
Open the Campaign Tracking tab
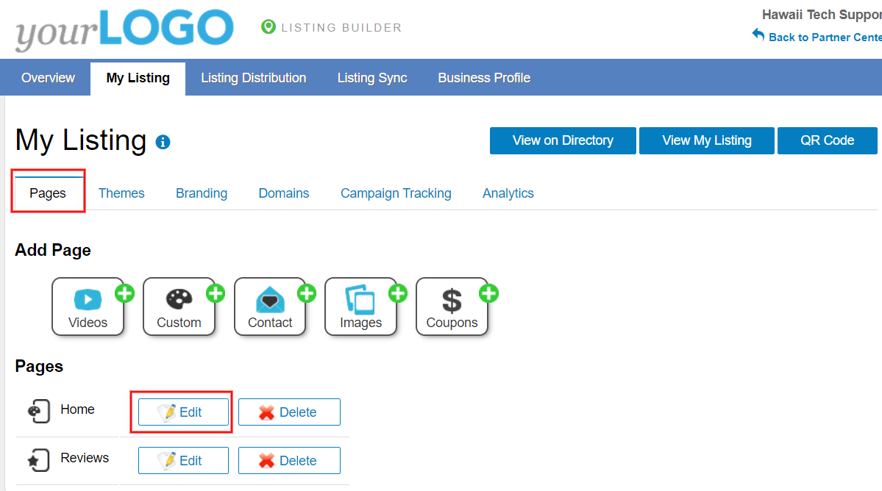396,193
